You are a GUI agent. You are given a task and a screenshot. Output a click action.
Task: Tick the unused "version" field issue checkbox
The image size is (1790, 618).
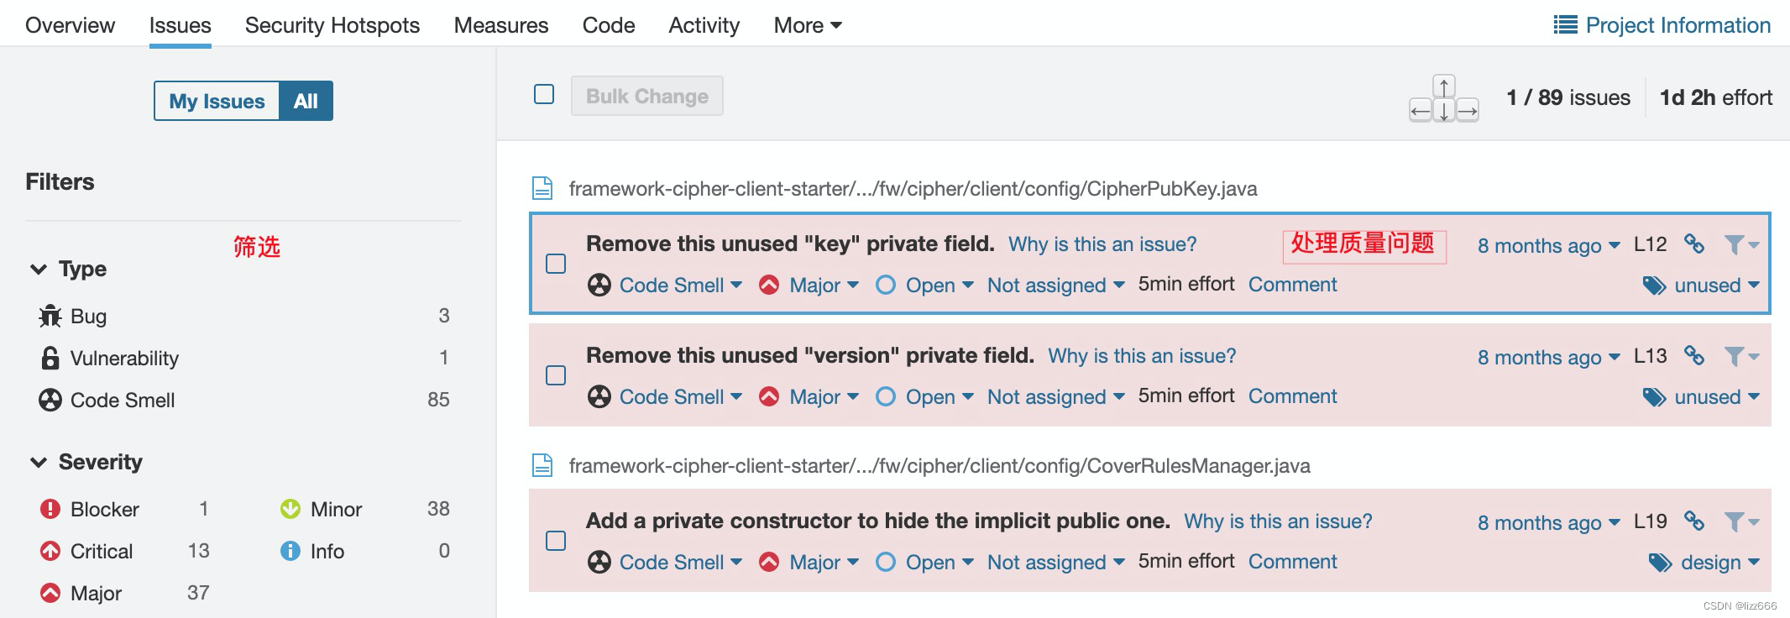coord(556,375)
